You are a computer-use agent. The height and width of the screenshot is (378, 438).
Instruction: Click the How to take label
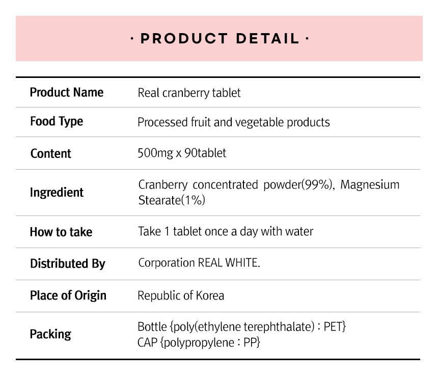coord(61,232)
